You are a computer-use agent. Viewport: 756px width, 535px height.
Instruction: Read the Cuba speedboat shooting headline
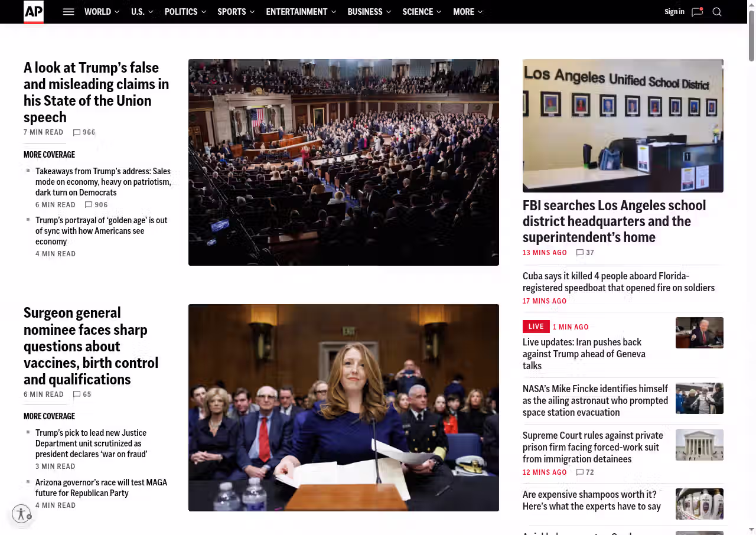click(618, 282)
